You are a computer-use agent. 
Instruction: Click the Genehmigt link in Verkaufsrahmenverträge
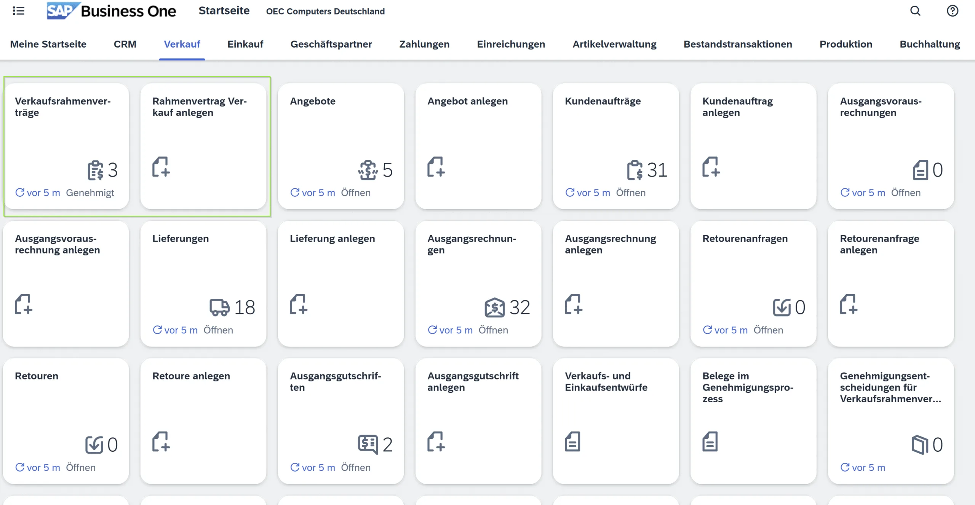pos(90,193)
